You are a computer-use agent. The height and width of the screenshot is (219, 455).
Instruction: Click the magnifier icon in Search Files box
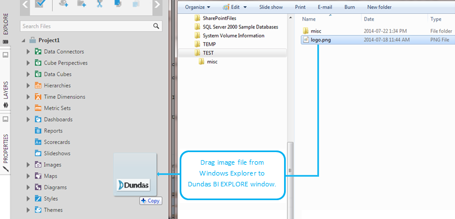coord(156,26)
